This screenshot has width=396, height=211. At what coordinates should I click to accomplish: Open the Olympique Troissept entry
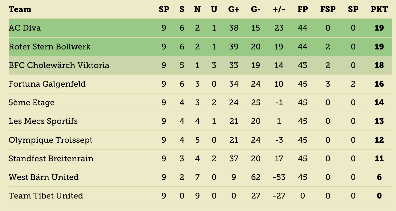[x=50, y=140]
